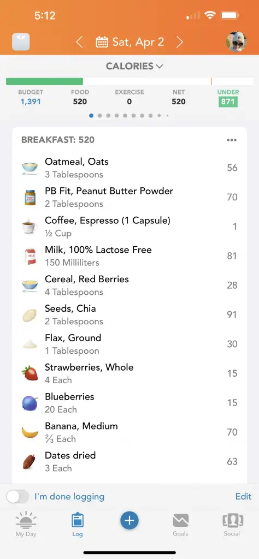The height and width of the screenshot is (559, 259).
Task: Go to next day arrow
Action: (180, 43)
